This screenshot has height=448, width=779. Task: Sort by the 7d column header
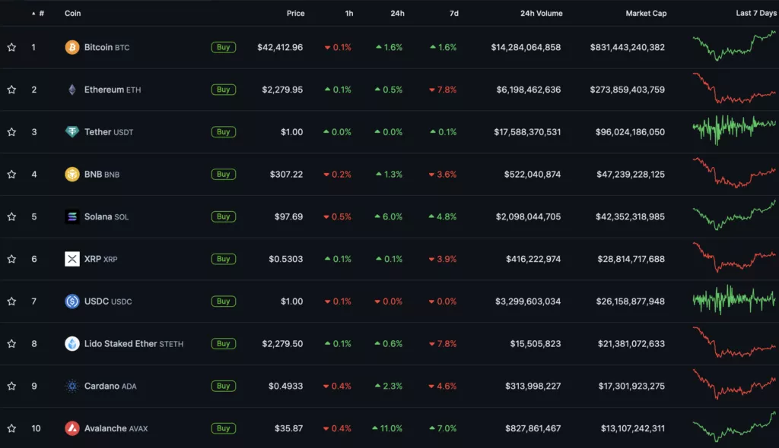pyautogui.click(x=454, y=14)
